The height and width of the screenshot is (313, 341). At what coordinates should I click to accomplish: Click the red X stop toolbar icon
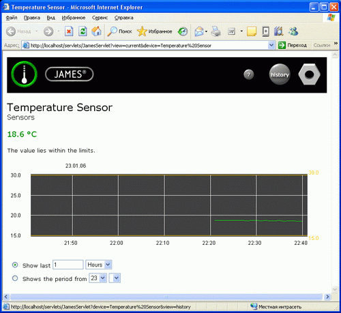tap(69, 31)
